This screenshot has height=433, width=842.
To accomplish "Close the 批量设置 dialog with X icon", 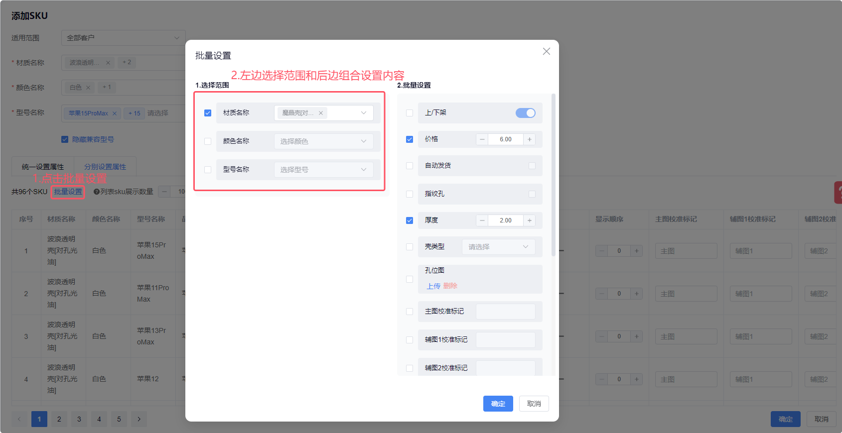I will point(546,51).
